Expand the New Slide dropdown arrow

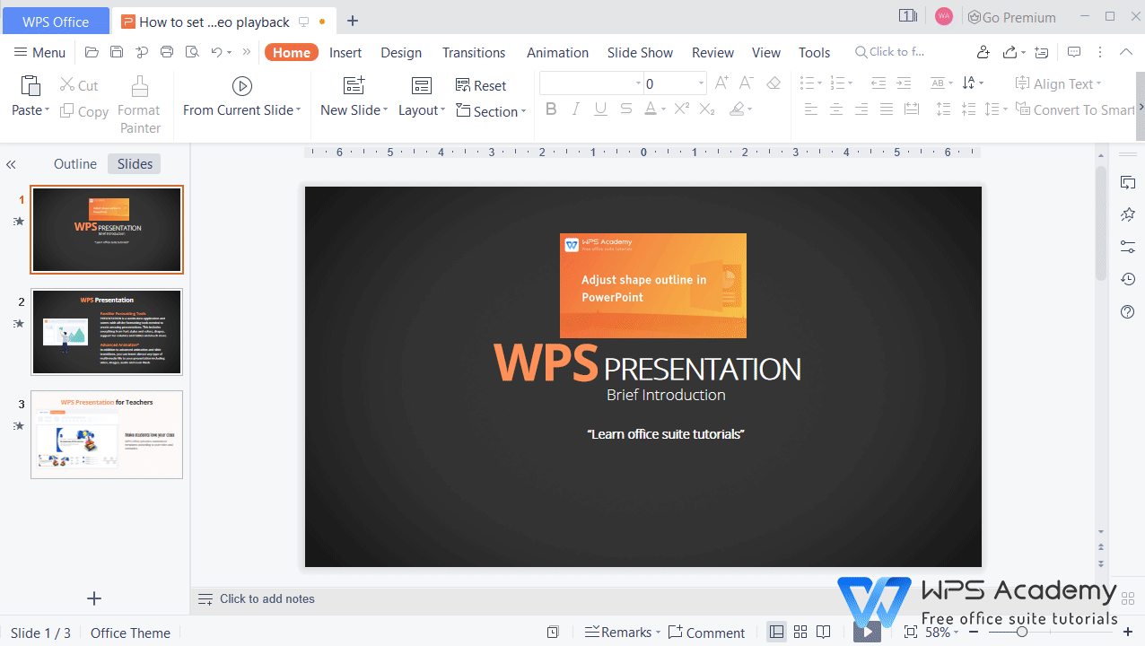[x=385, y=110]
